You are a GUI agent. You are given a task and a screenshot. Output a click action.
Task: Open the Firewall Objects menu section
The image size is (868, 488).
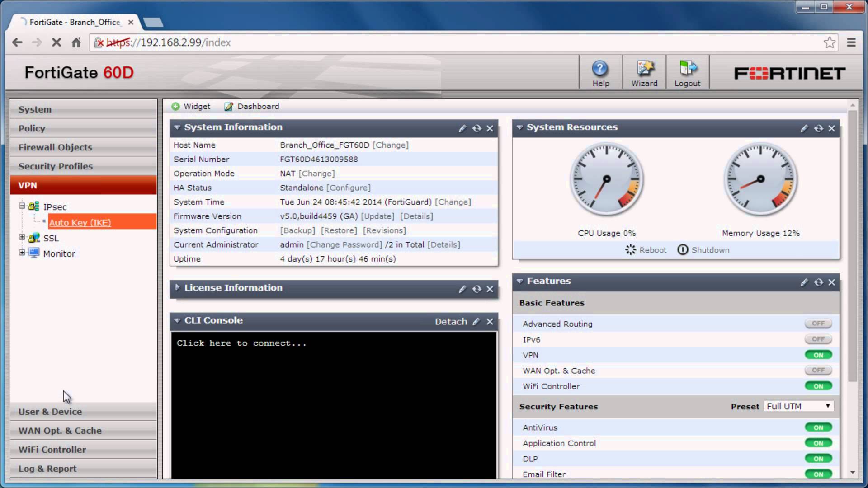pyautogui.click(x=83, y=147)
